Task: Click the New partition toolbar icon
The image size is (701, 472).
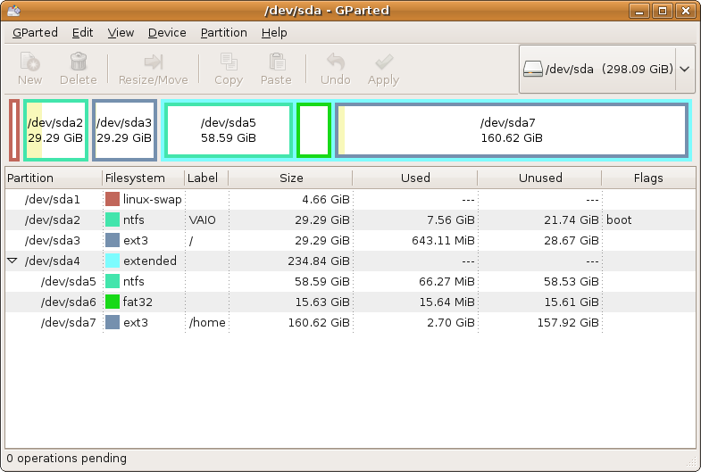Action: [30, 62]
